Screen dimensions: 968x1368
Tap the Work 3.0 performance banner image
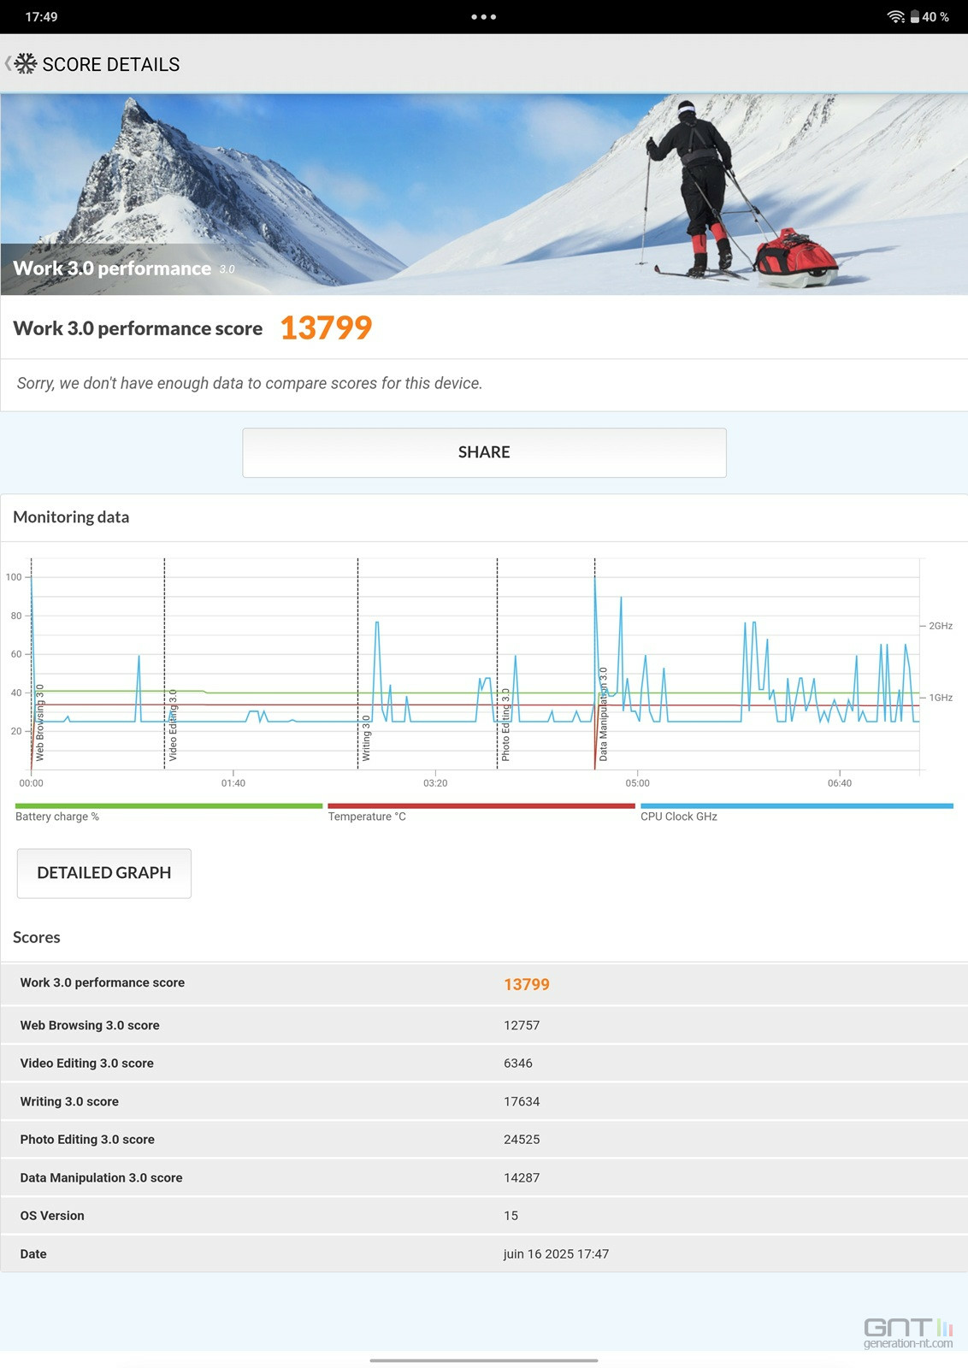(484, 195)
